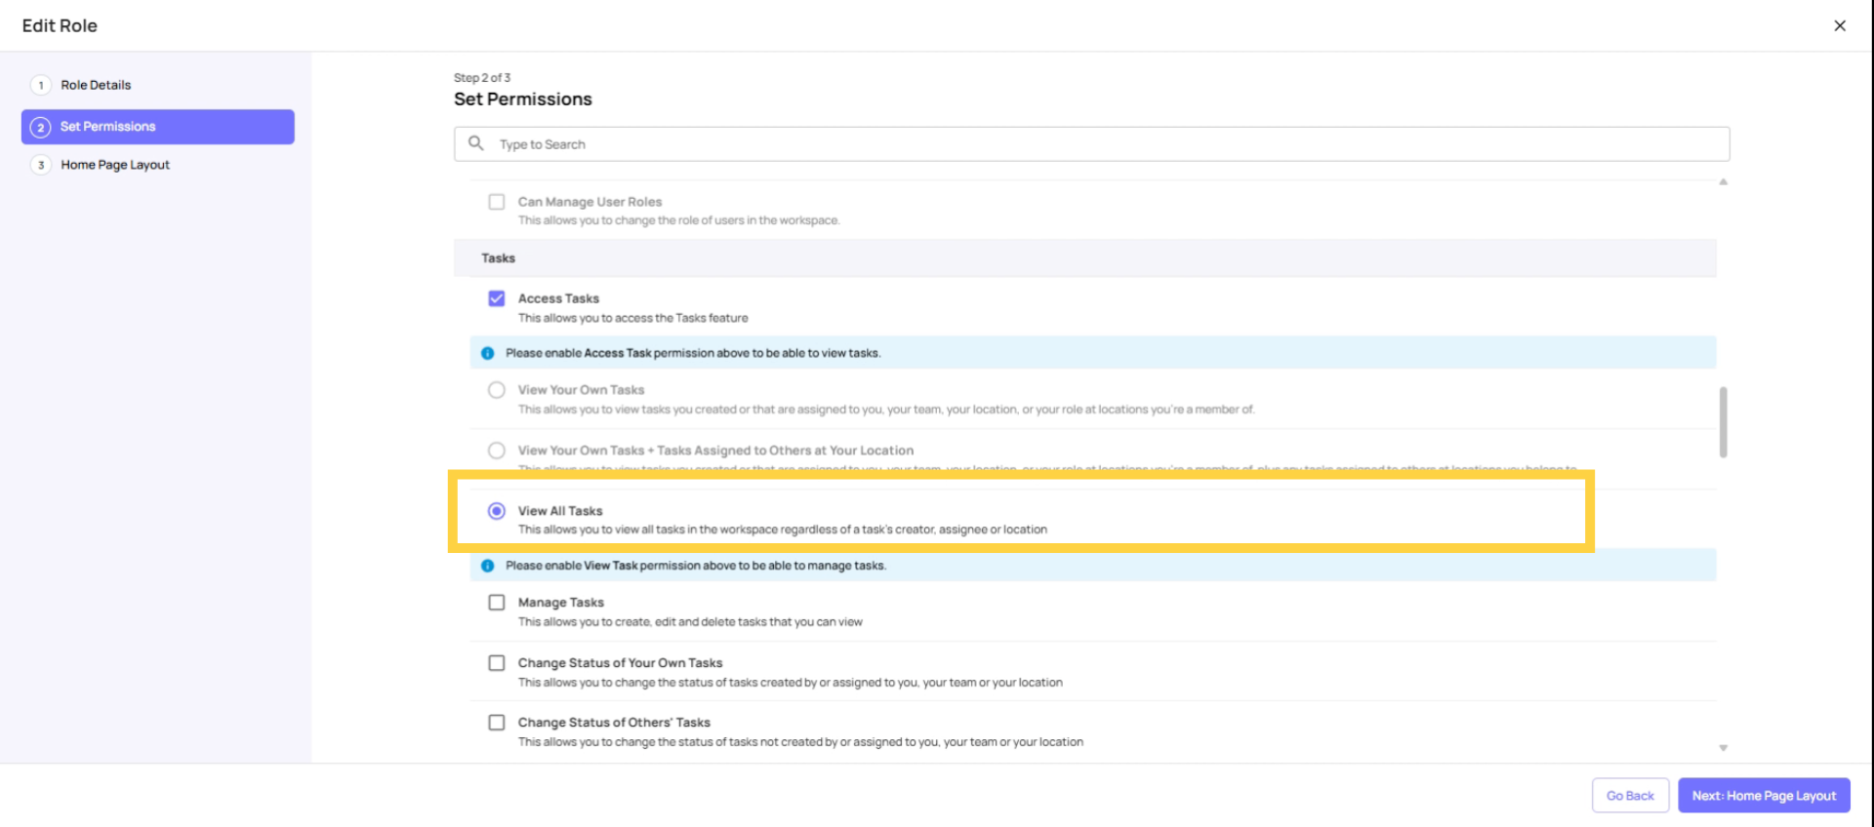Enable Can Manage User Roles checkbox
Screen dimensions: 1874x827
pos(497,202)
